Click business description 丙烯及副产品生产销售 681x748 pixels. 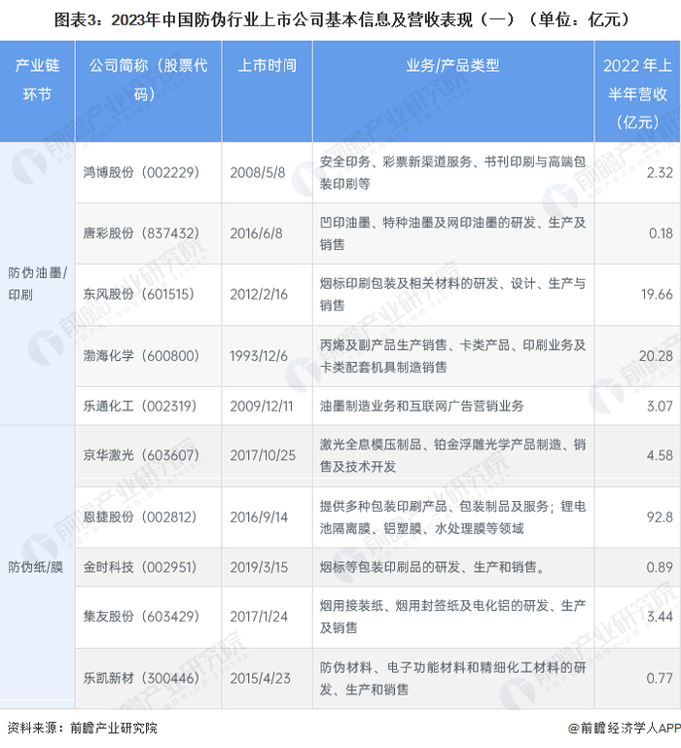pyautogui.click(x=453, y=356)
